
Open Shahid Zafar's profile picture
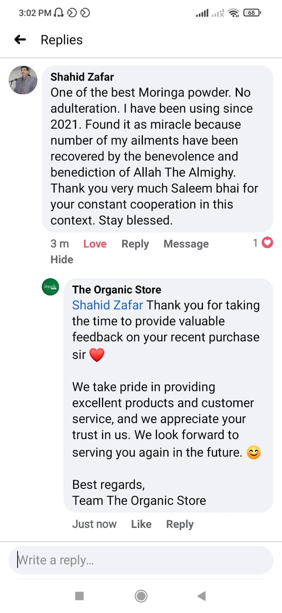tap(23, 80)
